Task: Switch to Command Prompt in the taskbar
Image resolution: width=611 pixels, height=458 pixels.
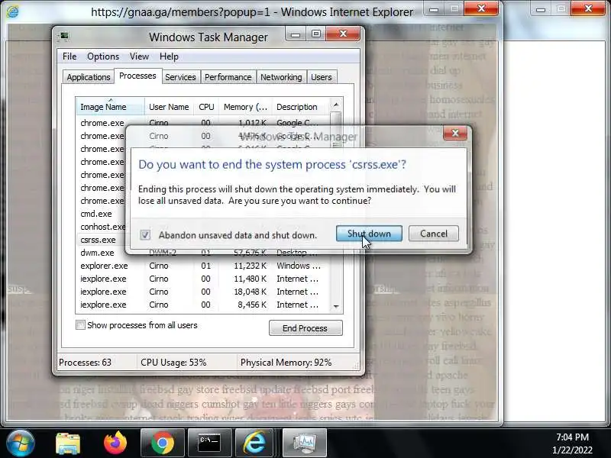Action: coord(209,443)
